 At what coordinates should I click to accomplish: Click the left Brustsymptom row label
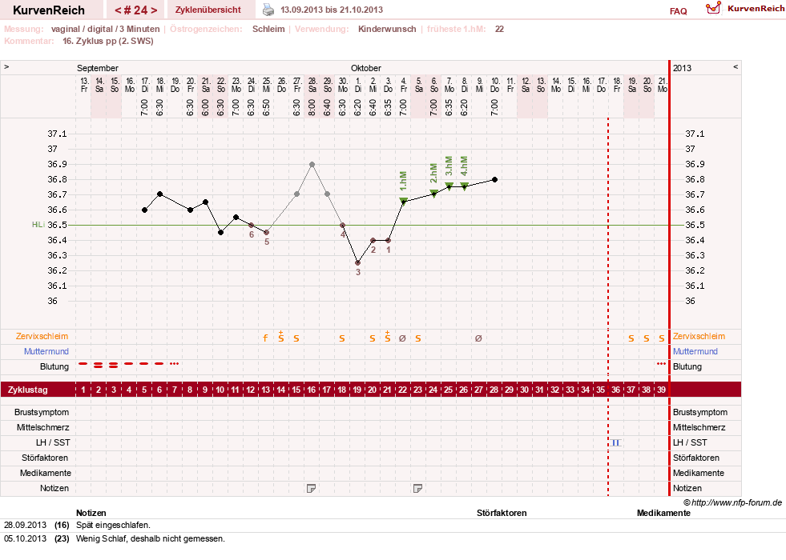pos(42,412)
